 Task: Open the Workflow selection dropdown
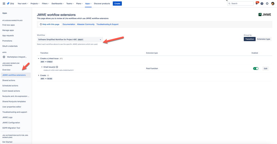pos(70,40)
